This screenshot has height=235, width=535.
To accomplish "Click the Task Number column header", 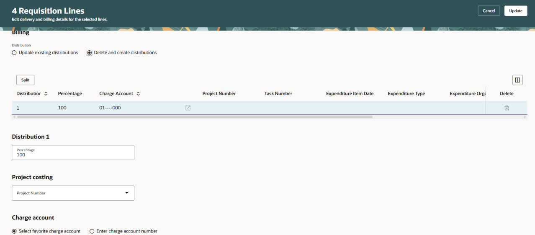I will pos(278,94).
